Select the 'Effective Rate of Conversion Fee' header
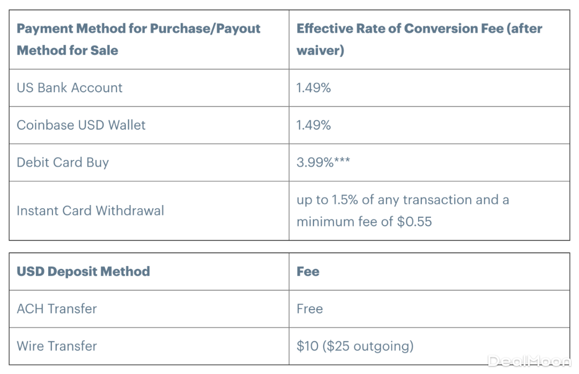Image resolution: width=579 pixels, height=374 pixels. pos(419,28)
